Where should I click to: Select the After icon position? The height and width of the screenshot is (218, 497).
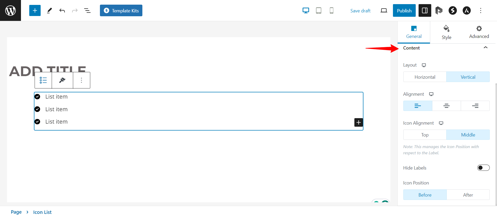pyautogui.click(x=468, y=195)
